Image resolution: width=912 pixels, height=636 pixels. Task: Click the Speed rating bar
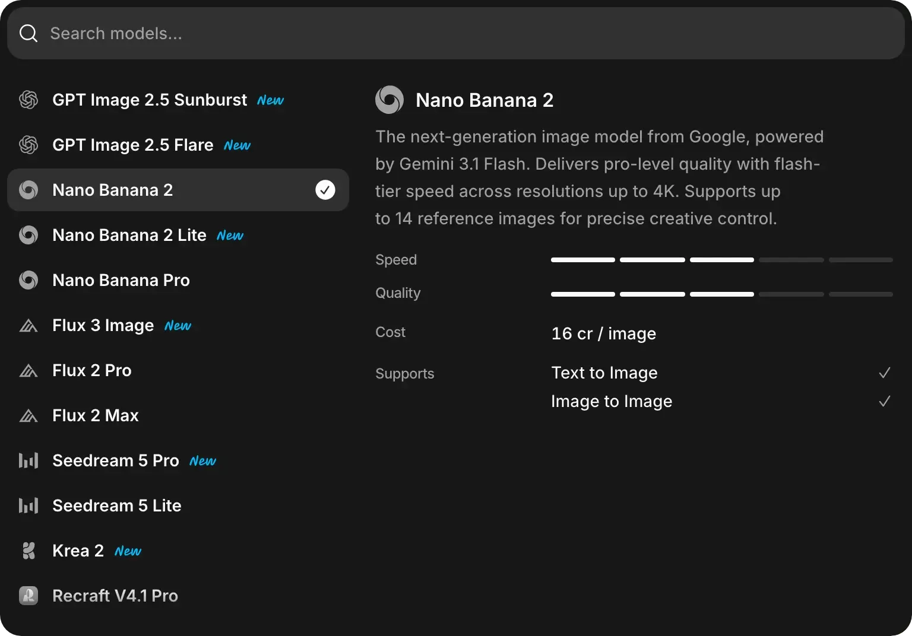click(x=722, y=260)
